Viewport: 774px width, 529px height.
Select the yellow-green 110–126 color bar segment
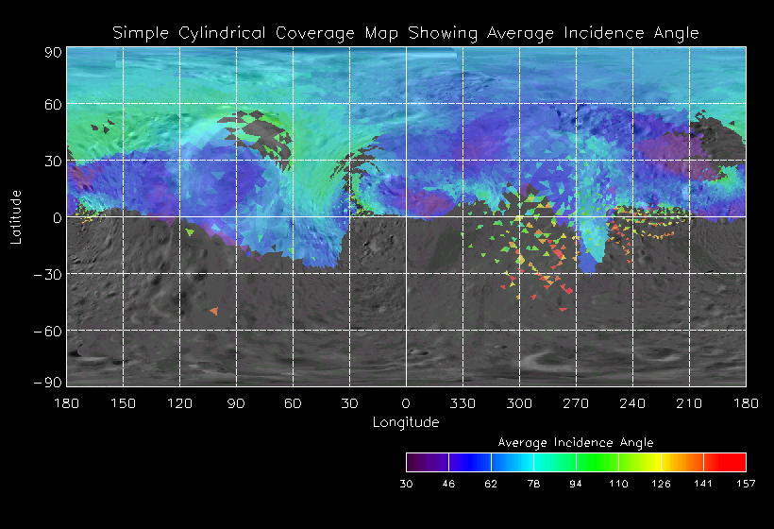[x=640, y=462]
